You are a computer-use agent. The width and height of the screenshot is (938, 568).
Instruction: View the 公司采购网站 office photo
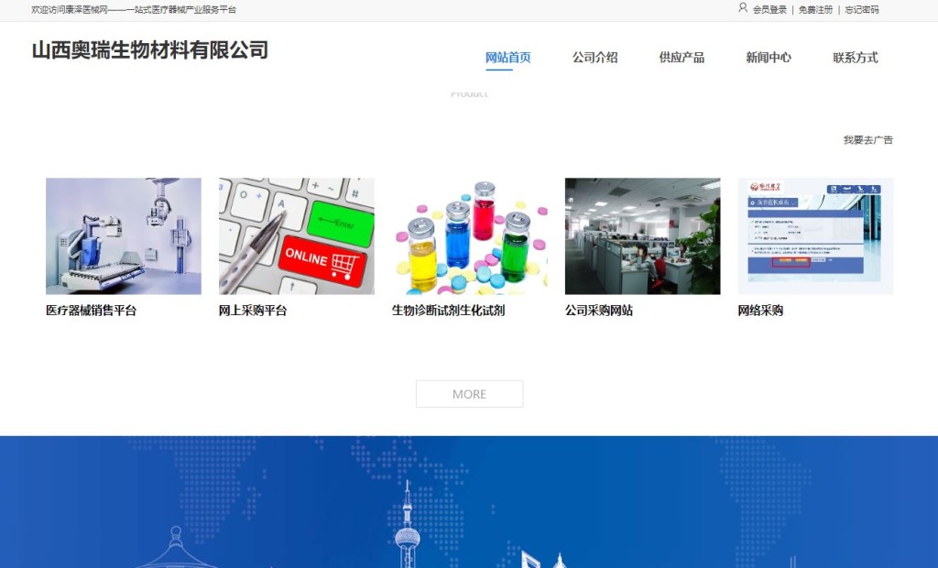[x=641, y=235]
